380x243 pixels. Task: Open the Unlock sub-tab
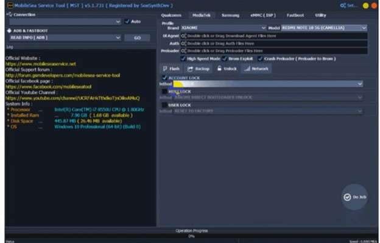pyautogui.click(x=227, y=69)
